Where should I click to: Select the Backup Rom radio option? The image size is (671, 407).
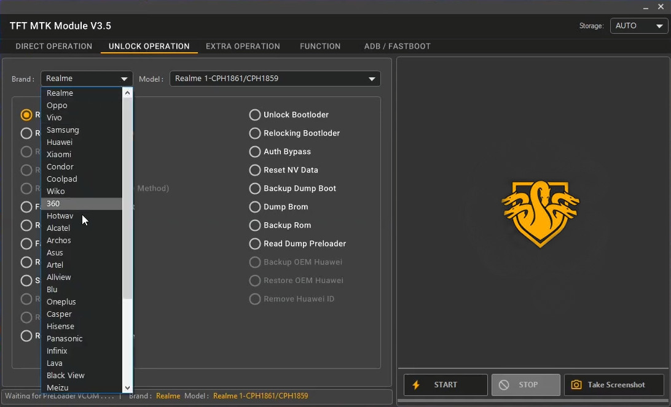click(x=254, y=225)
